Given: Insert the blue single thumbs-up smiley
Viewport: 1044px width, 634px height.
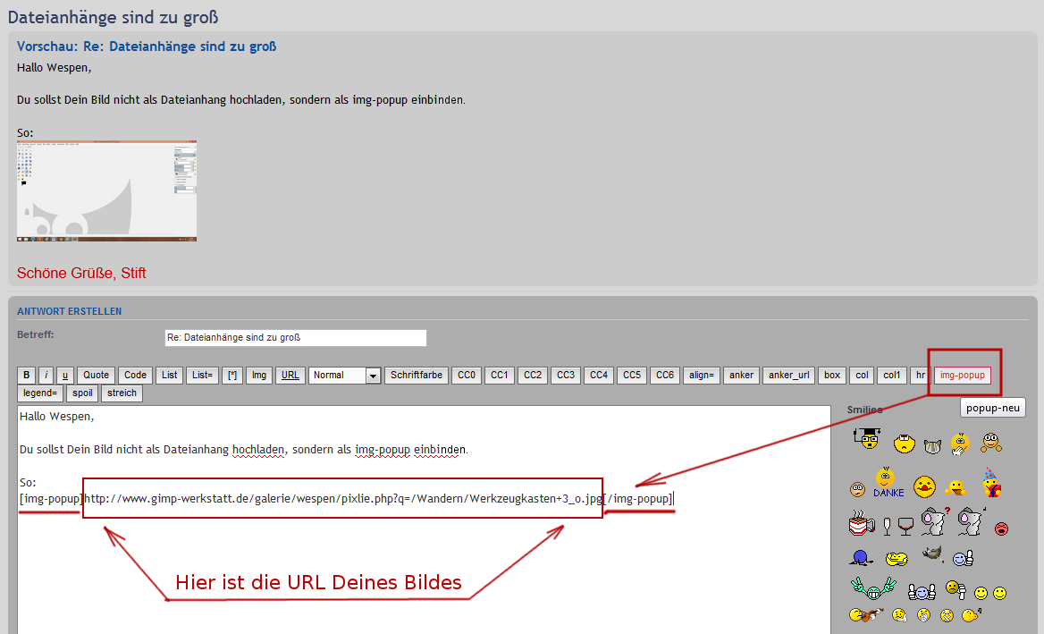Looking at the screenshot, I should tap(964, 558).
